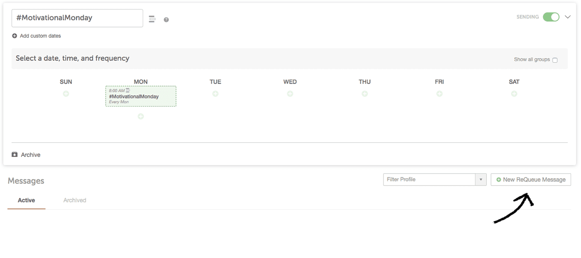
Task: Check the Show all groups checkbox
Action: click(x=555, y=60)
